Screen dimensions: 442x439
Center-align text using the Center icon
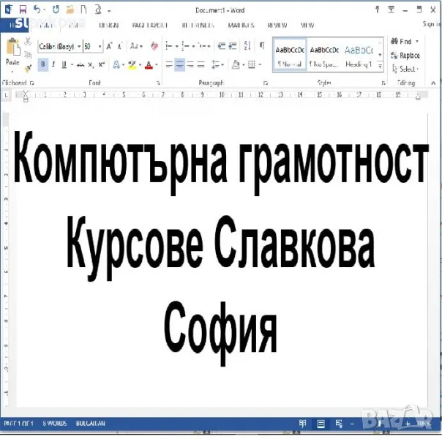point(180,64)
